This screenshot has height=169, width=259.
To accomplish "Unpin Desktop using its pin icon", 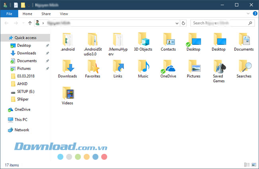I will [x=47, y=46].
